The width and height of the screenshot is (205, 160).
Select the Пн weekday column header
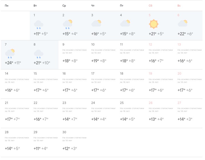click(x=7, y=6)
